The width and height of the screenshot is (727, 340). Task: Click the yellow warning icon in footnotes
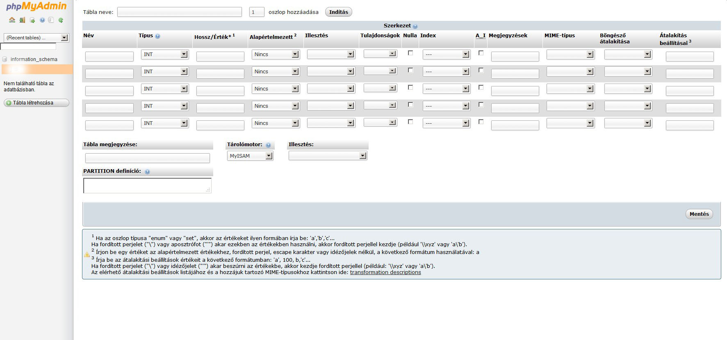point(87,254)
